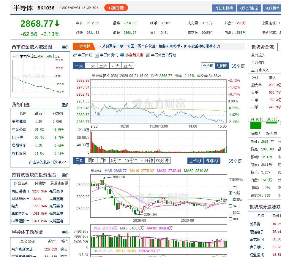Select the 三天 intraday tab
Screen dimensions: 281x257
coord(103,65)
